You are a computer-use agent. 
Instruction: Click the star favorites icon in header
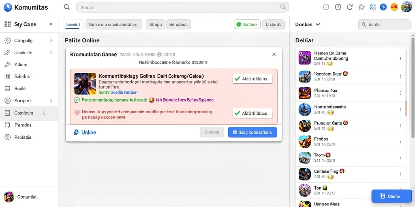[361, 7]
